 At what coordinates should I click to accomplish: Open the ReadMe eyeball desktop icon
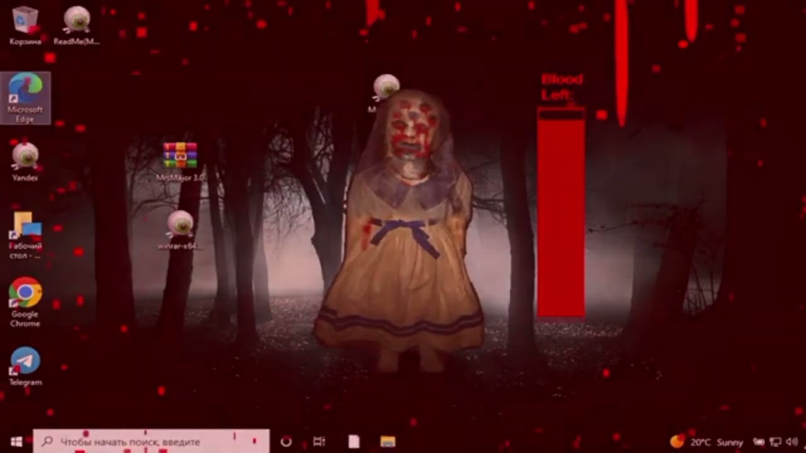point(76,25)
